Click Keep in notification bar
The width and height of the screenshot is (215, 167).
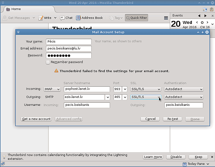pyautogui.click(x=198, y=157)
